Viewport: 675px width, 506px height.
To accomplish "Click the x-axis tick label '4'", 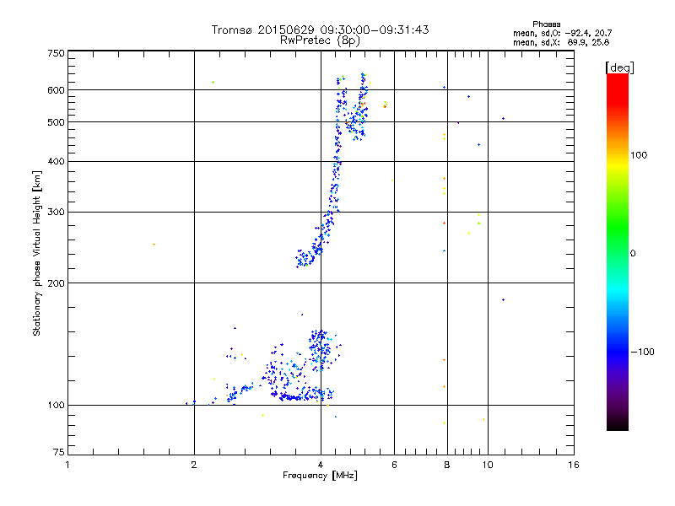I will click(x=321, y=465).
